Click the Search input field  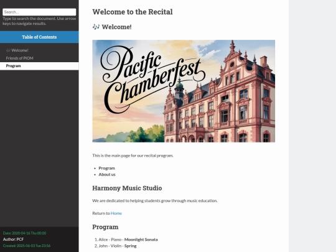pos(39,12)
